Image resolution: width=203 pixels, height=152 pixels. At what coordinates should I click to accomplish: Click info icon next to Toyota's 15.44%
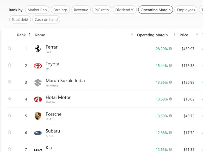click(x=170, y=66)
